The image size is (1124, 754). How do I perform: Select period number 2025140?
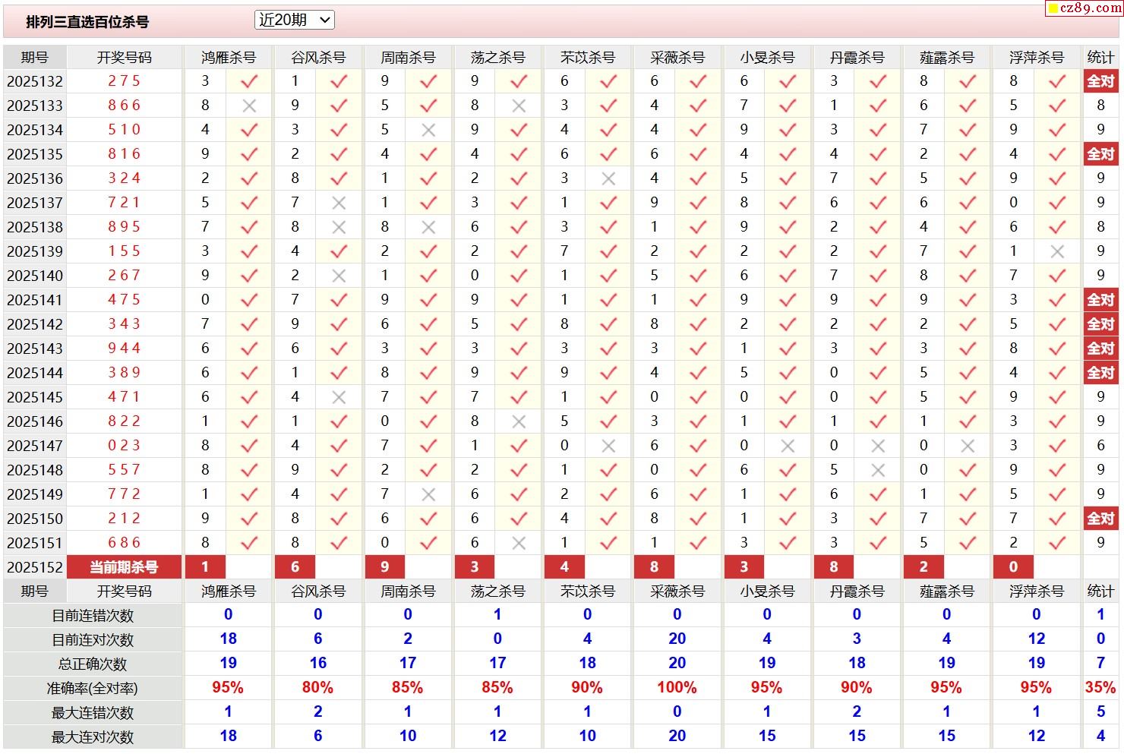point(35,276)
